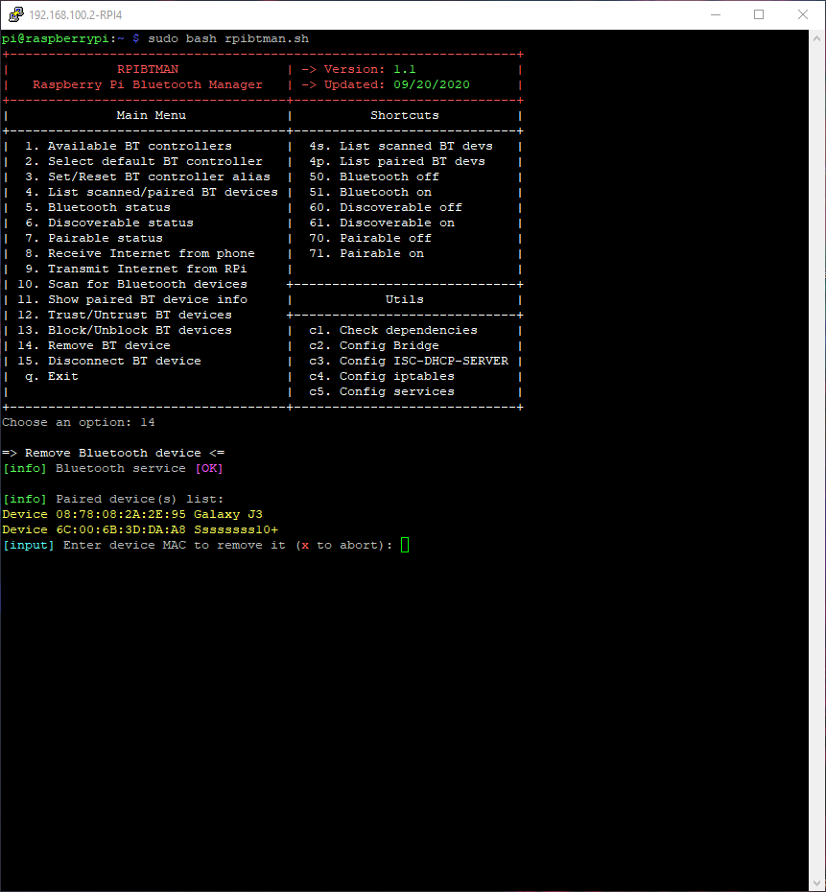This screenshot has height=892, width=826.
Task: Click the 'Main Menu' header
Action: point(152,115)
